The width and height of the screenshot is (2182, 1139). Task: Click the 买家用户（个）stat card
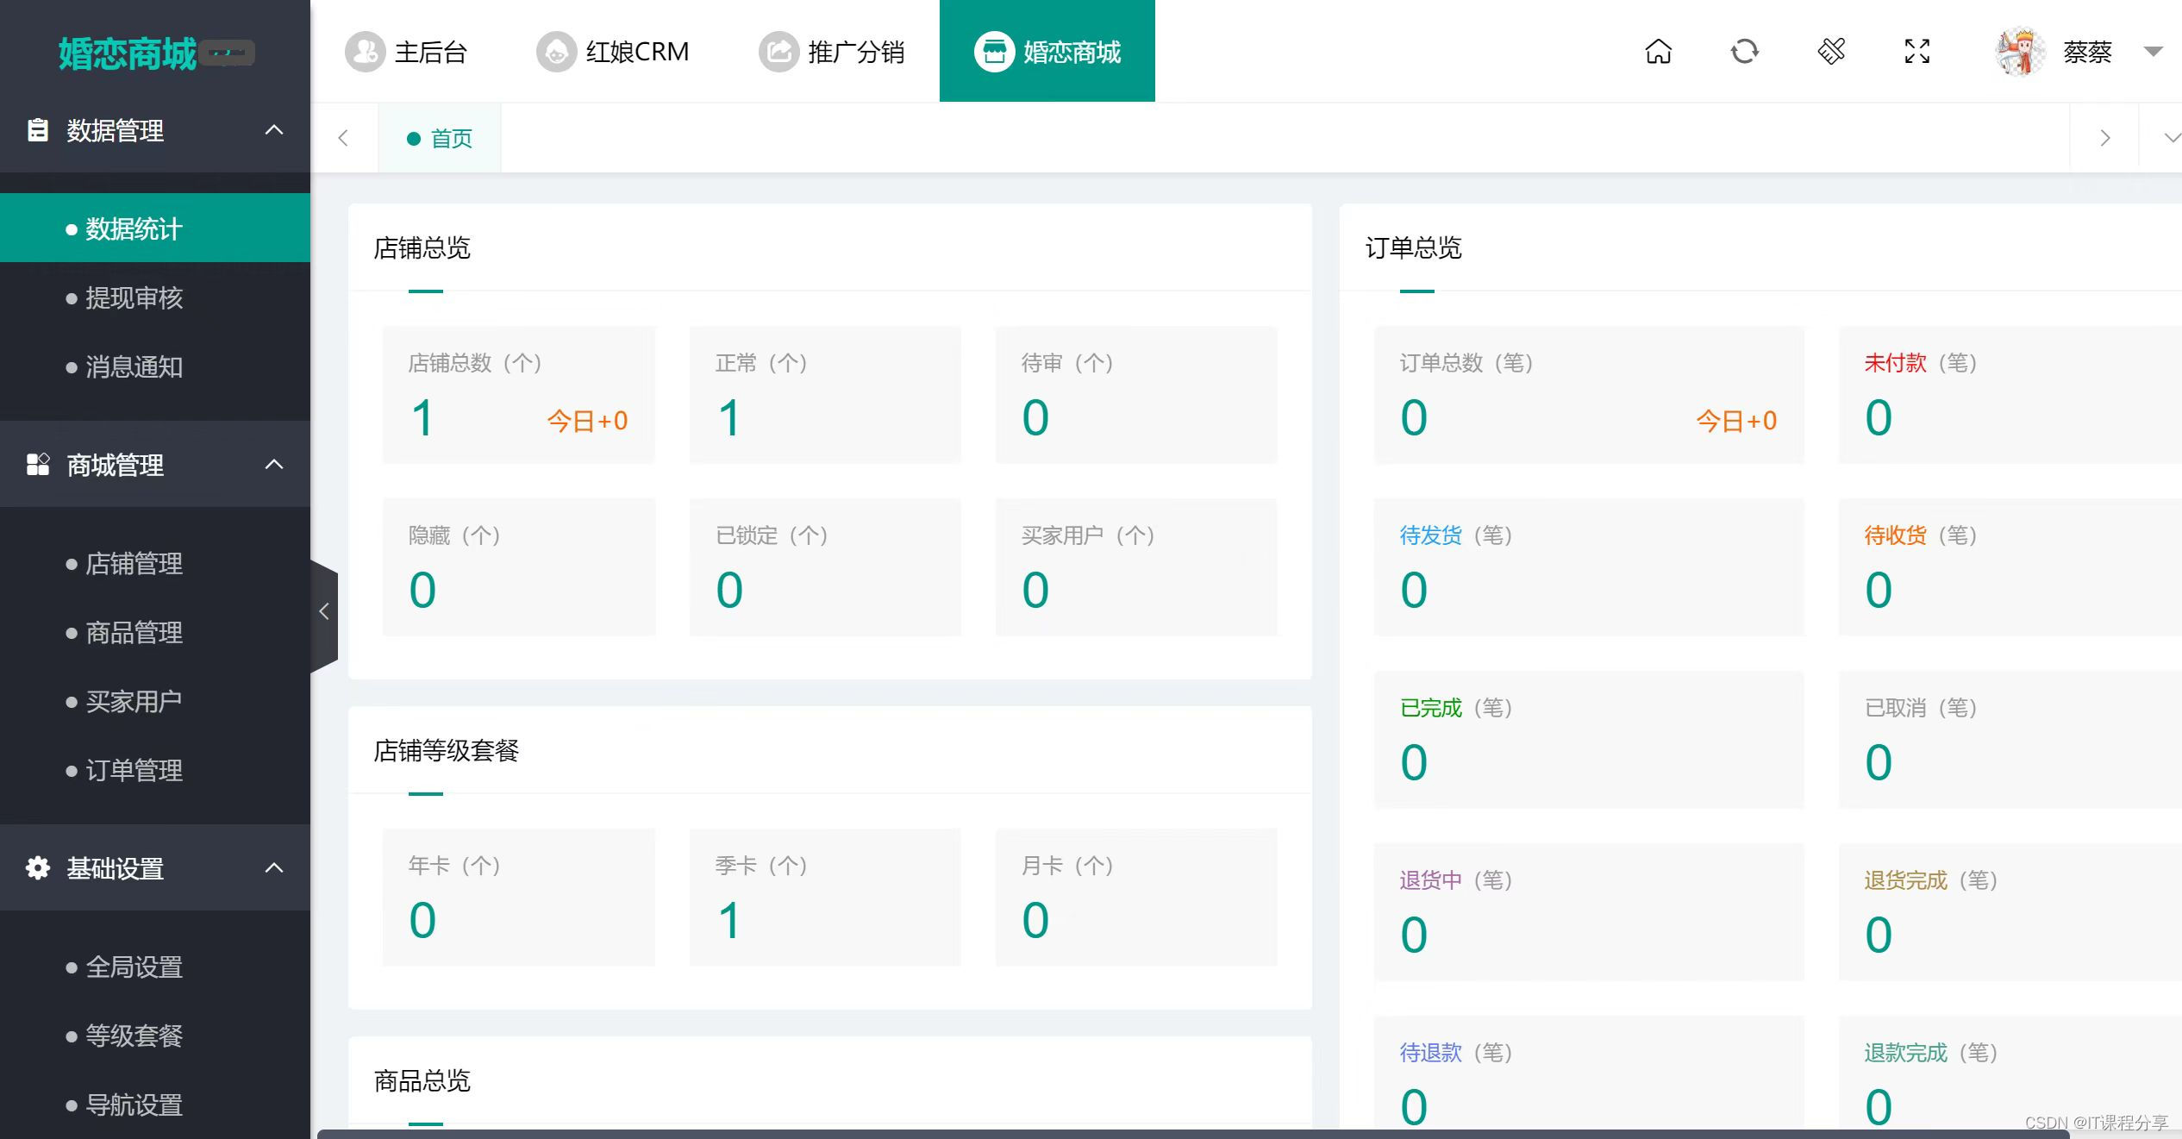point(1136,567)
